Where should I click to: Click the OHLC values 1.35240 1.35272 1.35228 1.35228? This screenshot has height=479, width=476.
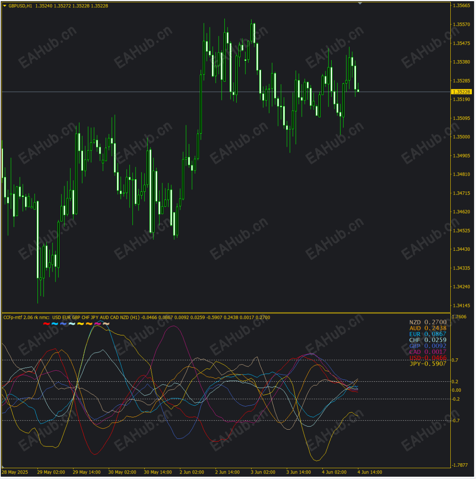(x=72, y=6)
